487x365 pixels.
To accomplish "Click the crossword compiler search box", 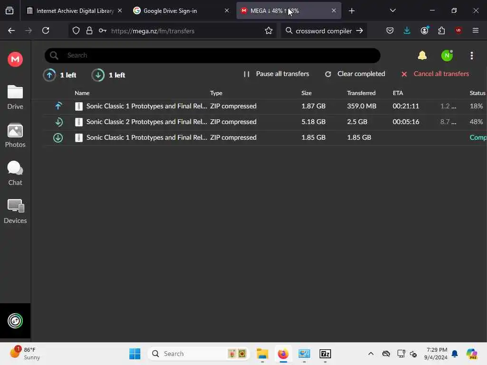I will [323, 31].
